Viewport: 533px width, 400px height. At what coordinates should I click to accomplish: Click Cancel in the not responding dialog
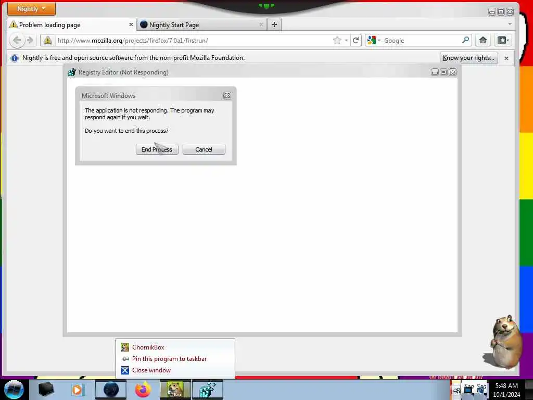click(x=204, y=149)
